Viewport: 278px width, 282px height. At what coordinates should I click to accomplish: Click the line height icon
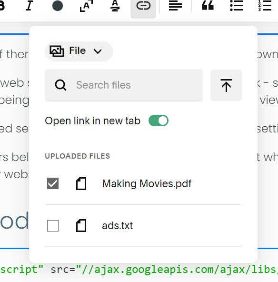[115, 6]
